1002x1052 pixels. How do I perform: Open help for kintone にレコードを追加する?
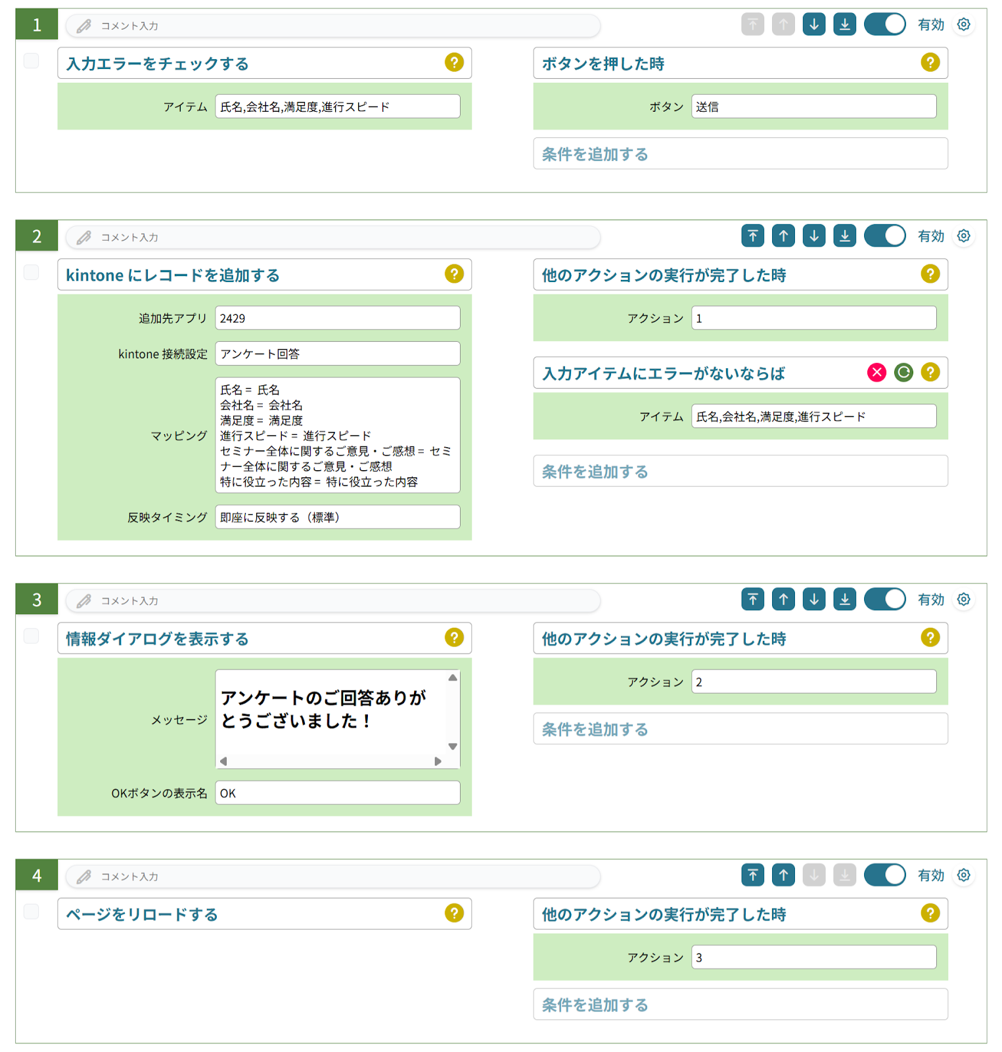[x=454, y=274]
